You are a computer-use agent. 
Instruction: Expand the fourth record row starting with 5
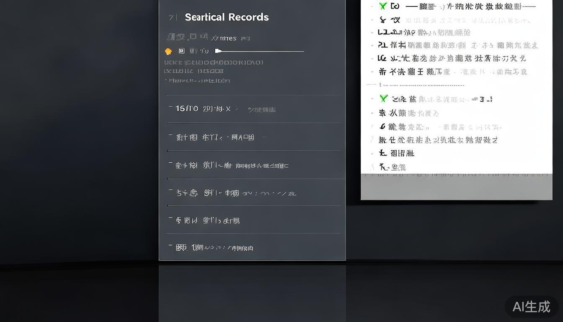[253, 193]
